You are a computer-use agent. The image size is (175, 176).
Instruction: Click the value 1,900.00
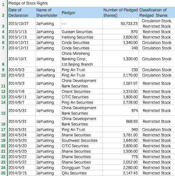point(130,151)
